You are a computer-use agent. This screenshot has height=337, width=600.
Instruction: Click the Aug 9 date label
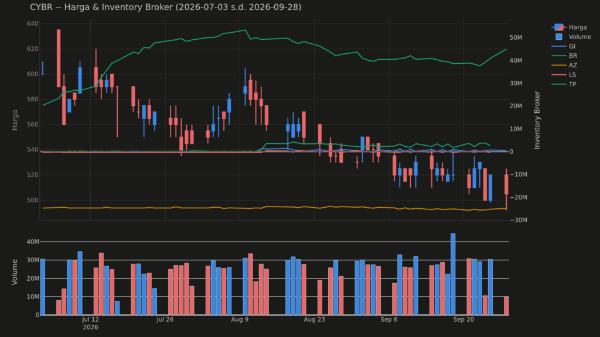240,319
